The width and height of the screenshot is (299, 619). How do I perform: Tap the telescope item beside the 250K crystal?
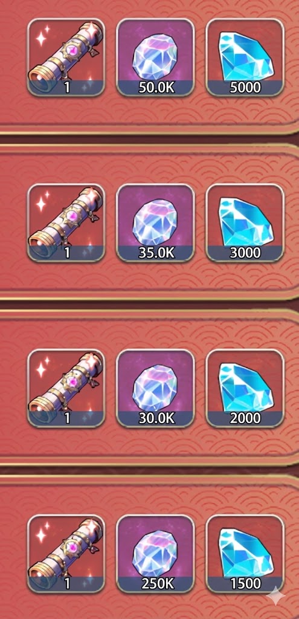66,554
